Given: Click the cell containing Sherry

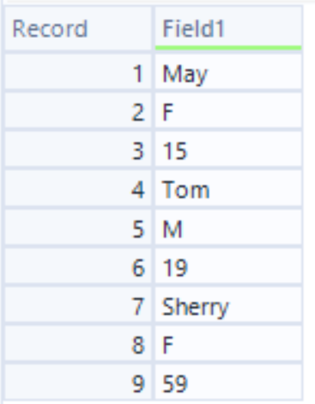Looking at the screenshot, I should pos(228,306).
